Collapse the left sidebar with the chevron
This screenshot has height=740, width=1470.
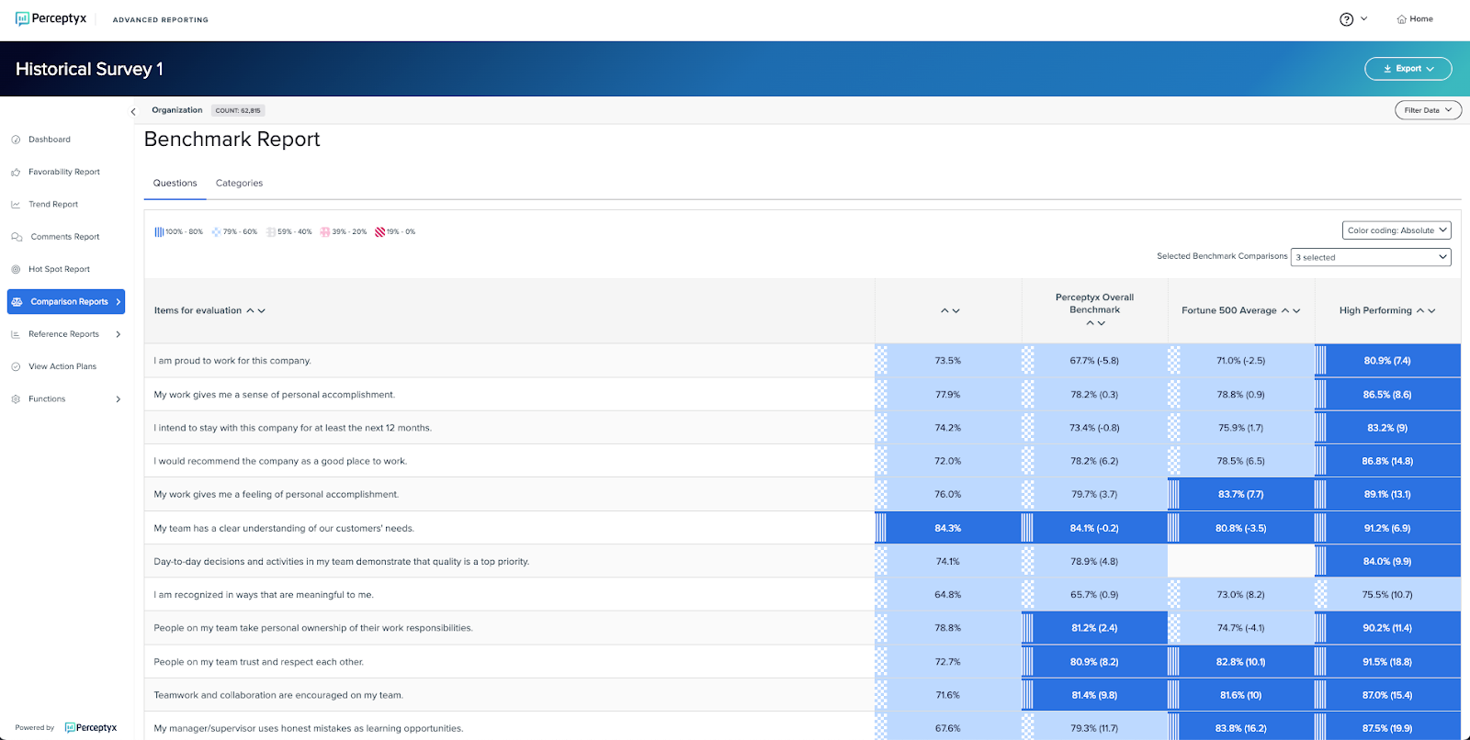tap(133, 112)
